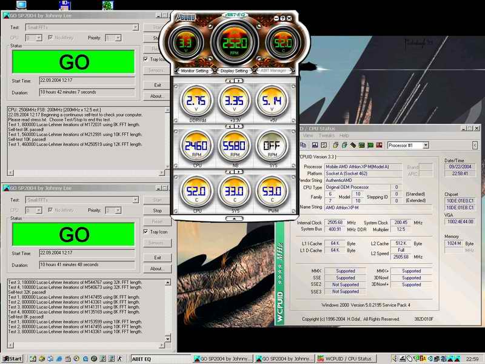Switch to the ABIT Manager tab
Image resolution: width=485 pixels, height=364 pixels.
tap(273, 70)
